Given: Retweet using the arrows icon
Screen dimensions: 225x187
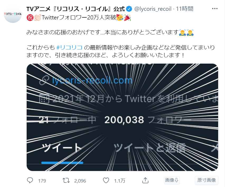Looking at the screenshot, I should [x=66, y=181].
